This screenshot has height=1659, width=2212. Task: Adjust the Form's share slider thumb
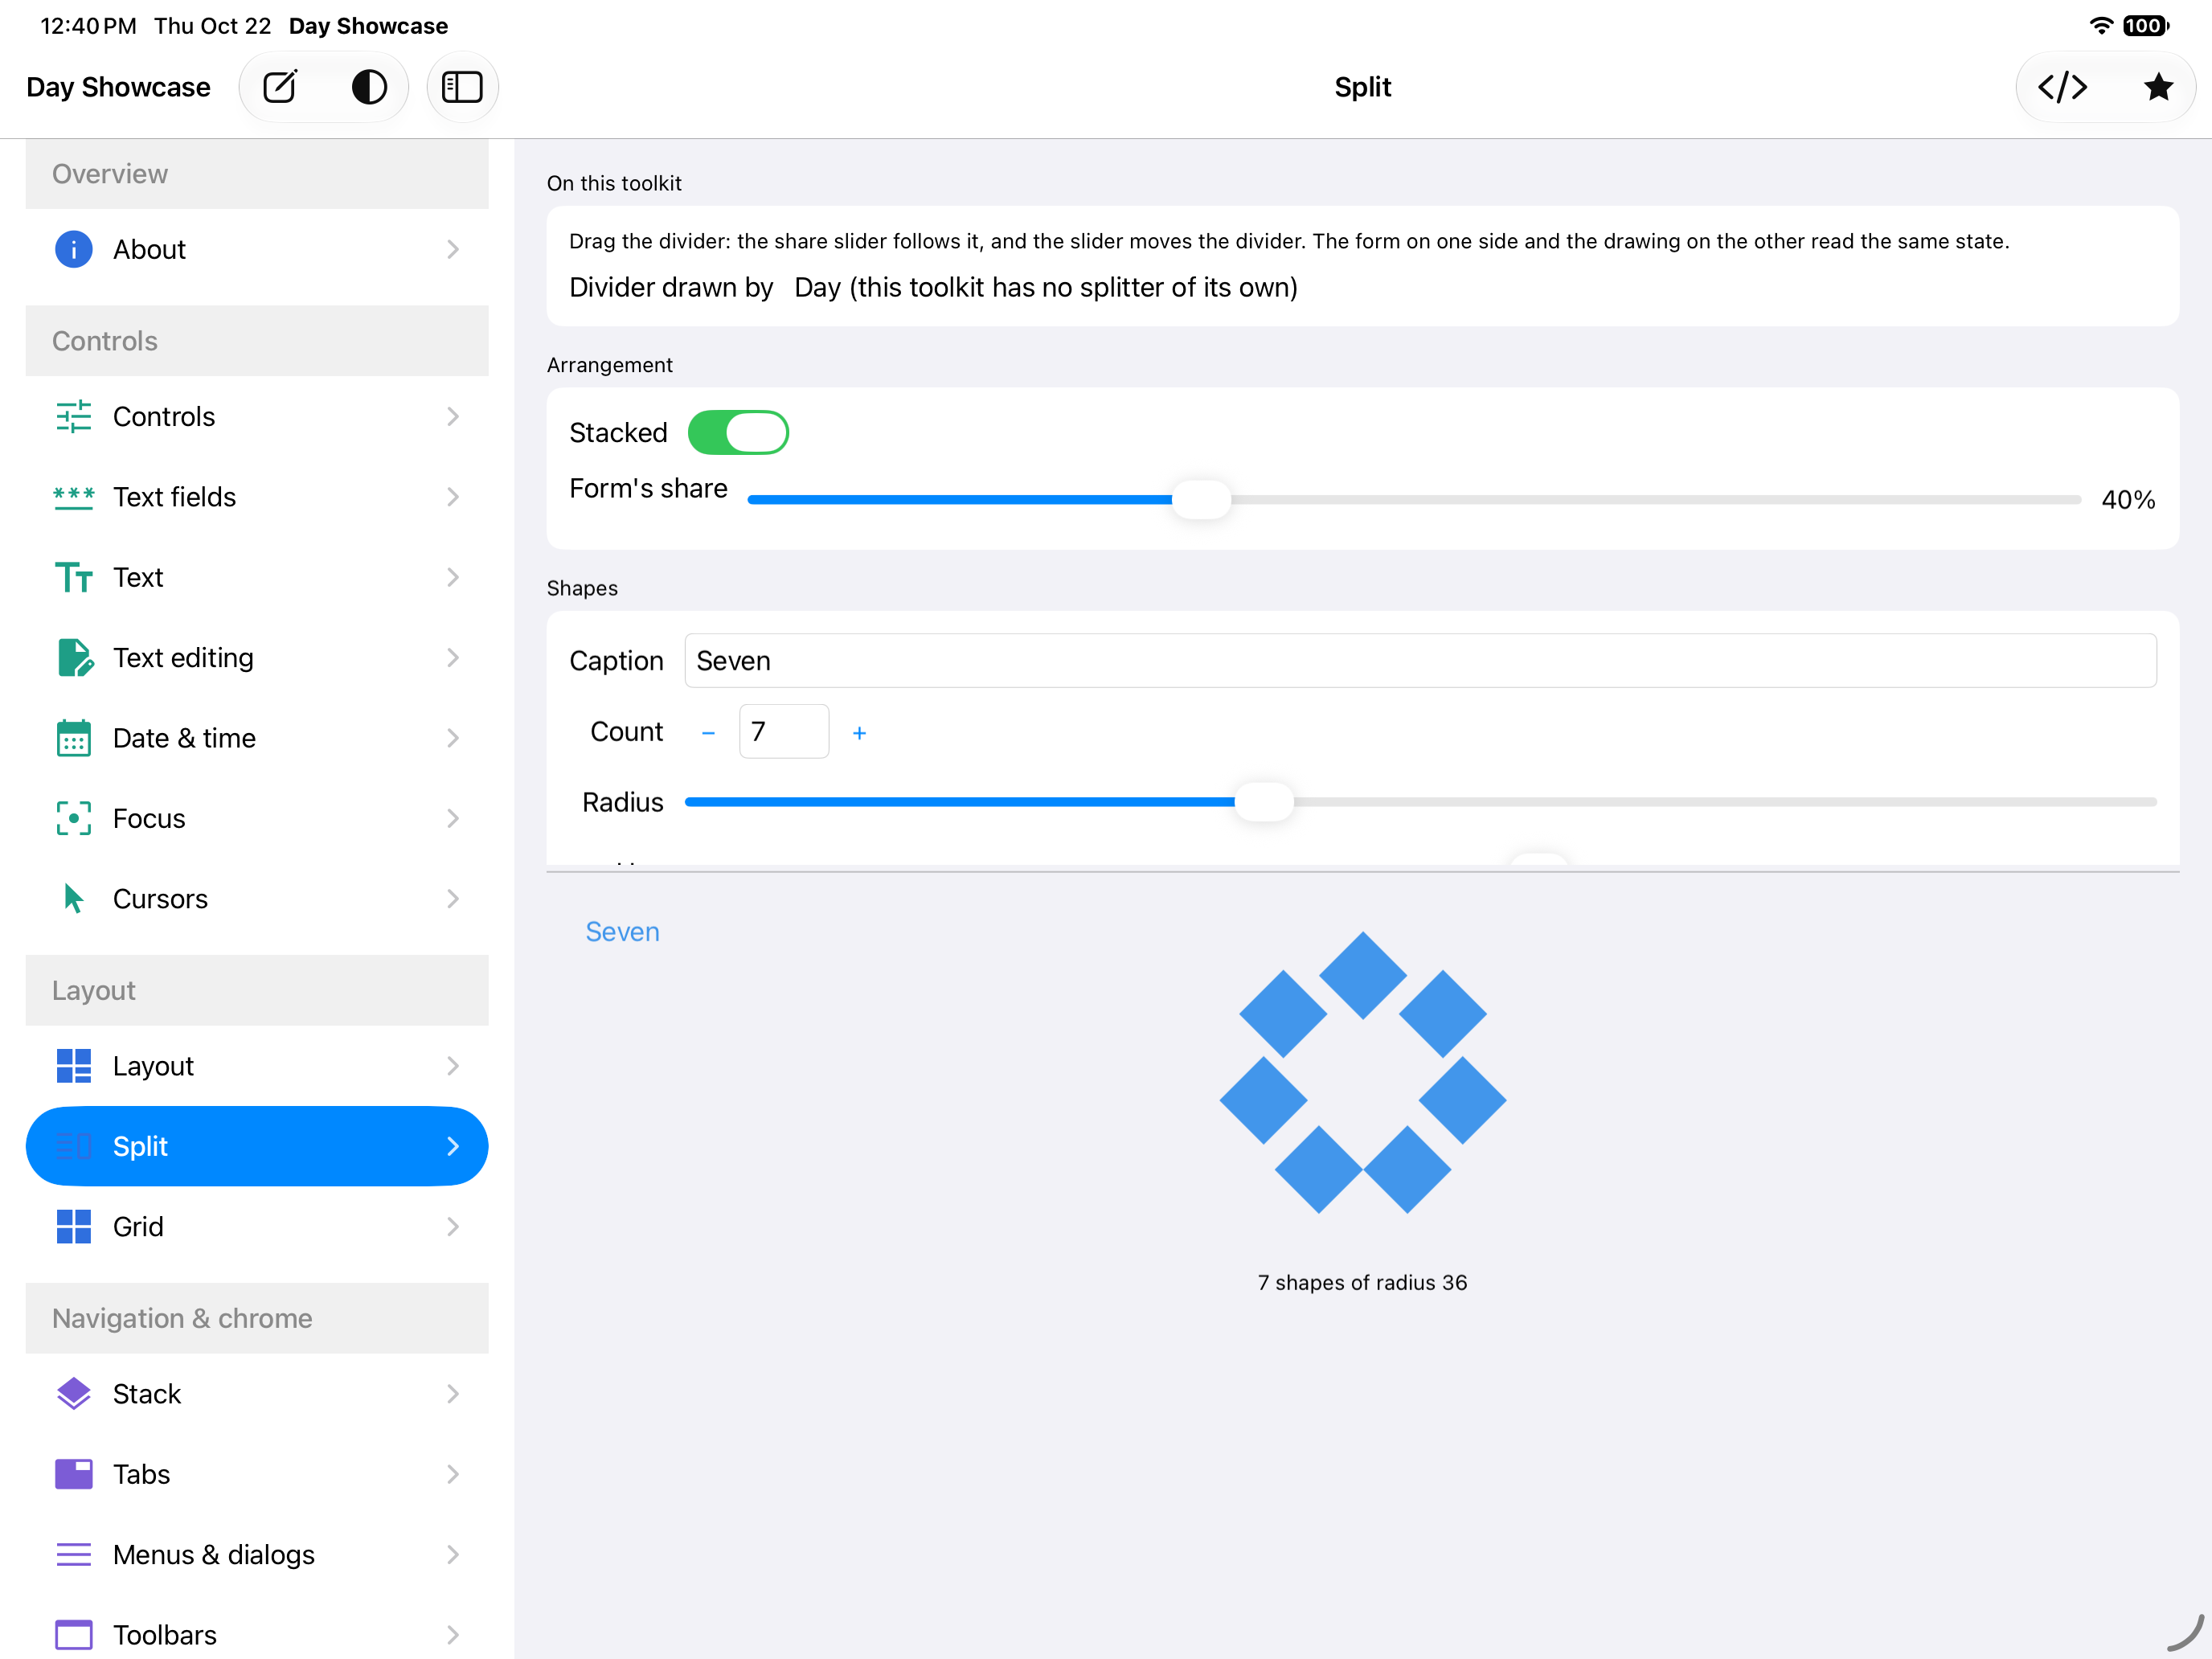click(1201, 499)
